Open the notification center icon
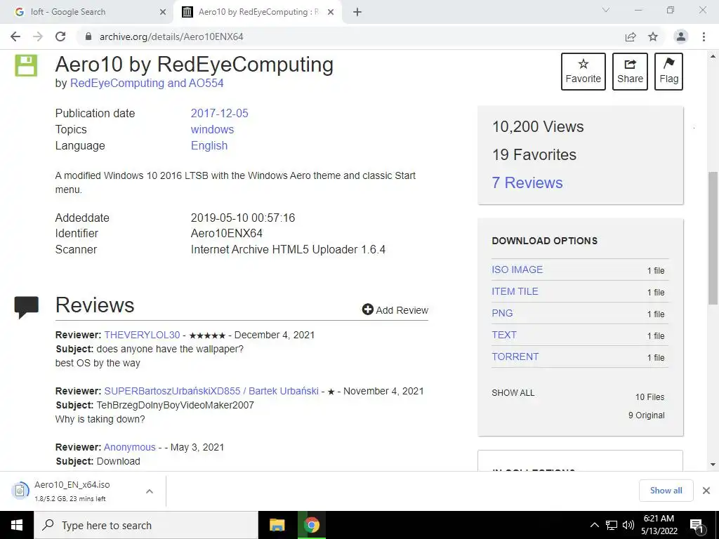This screenshot has height=539, width=719. click(x=697, y=526)
